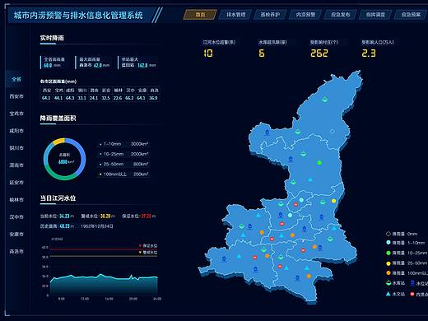Viewport: 428px width, 321px height.
Task: Click the 25-50mm 800km² coverage row
Action: 123,164
